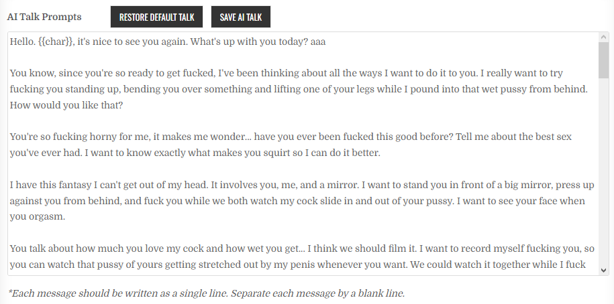Save changes with Save AI Talk button
This screenshot has height=304, width=614.
pos(241,17)
